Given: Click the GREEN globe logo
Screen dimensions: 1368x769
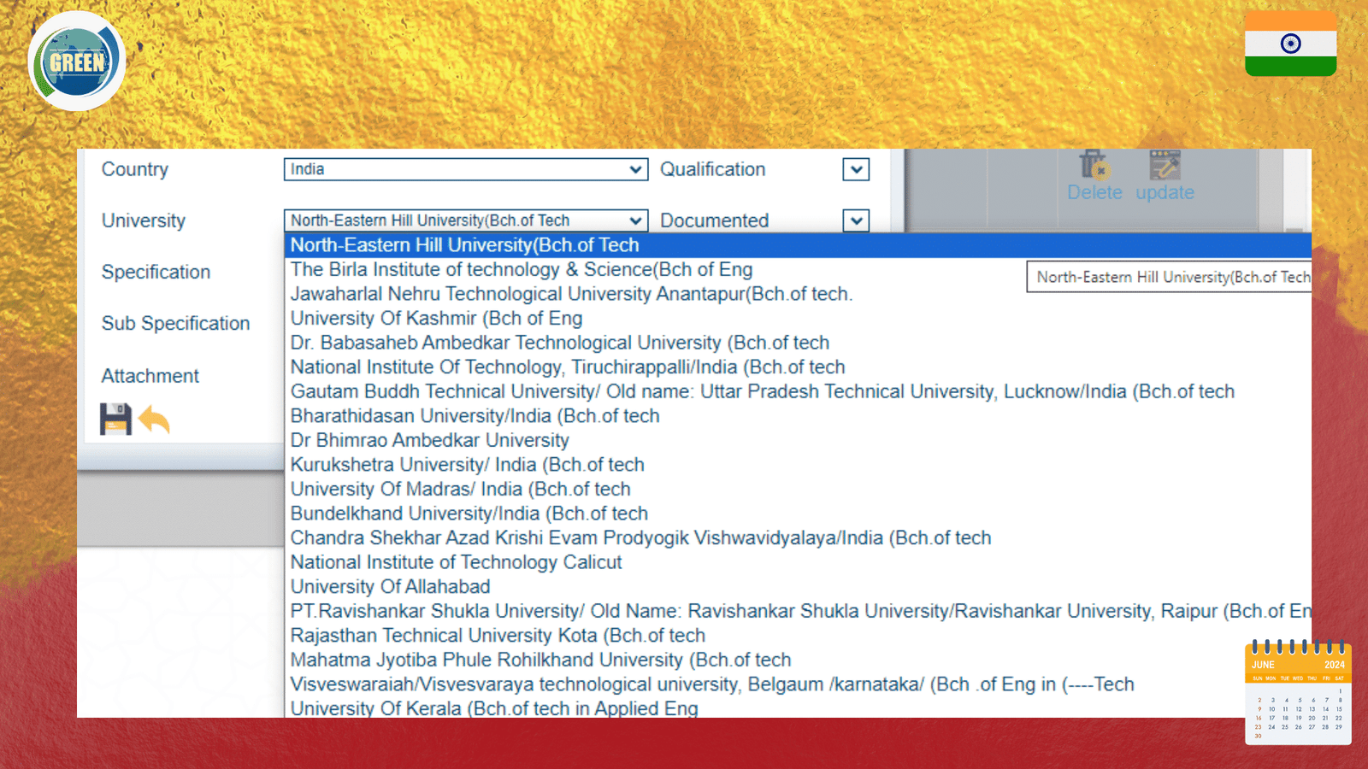Looking at the screenshot, I should coord(77,62).
